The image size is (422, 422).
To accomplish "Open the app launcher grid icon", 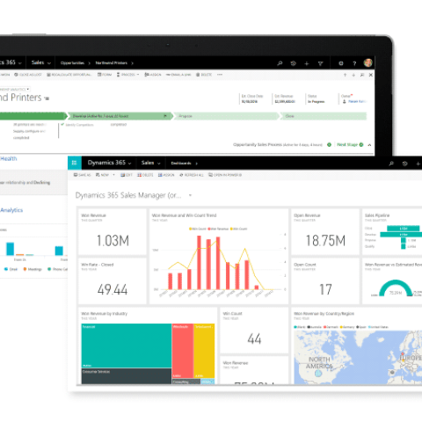I will pos(75,163).
